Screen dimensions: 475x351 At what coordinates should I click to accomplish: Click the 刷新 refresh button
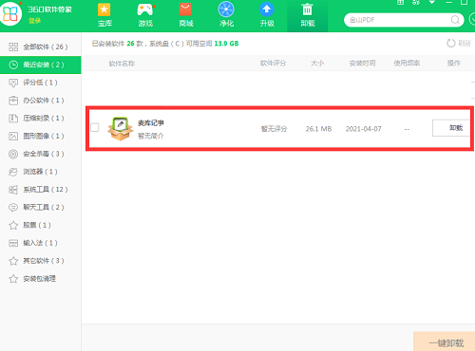click(459, 44)
